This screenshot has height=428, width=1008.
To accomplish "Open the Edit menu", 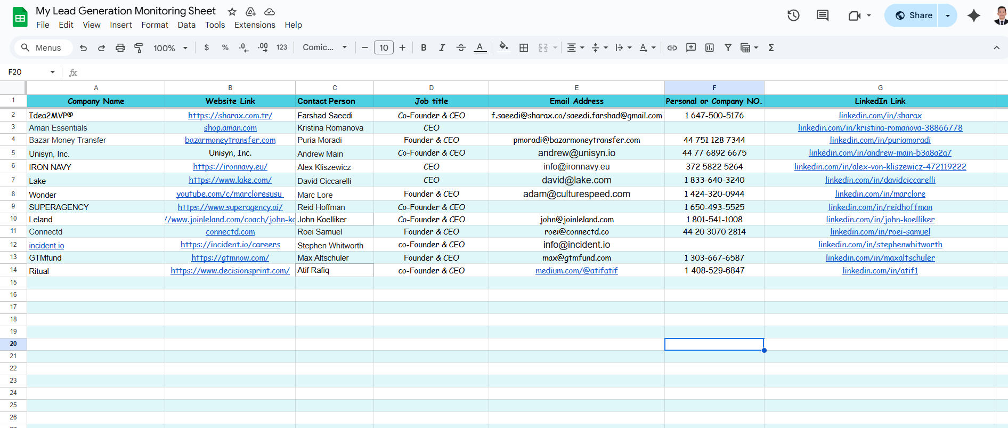I will 66,25.
